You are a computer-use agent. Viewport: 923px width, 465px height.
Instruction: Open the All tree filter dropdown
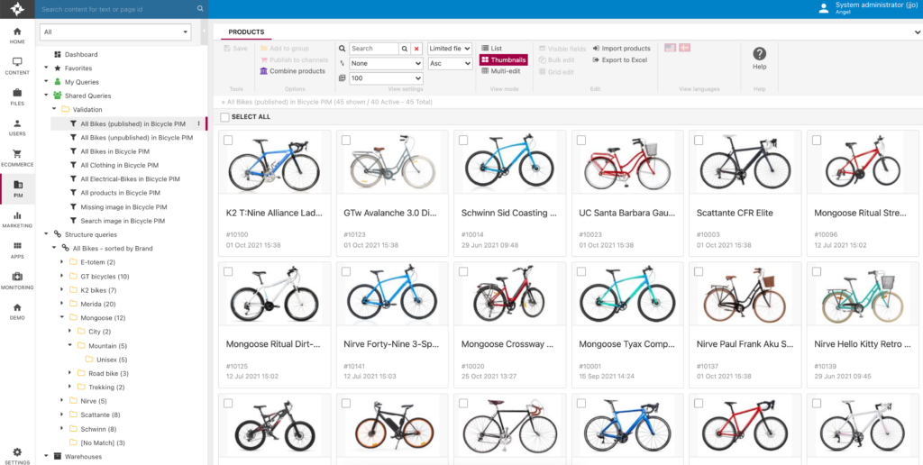coord(115,32)
